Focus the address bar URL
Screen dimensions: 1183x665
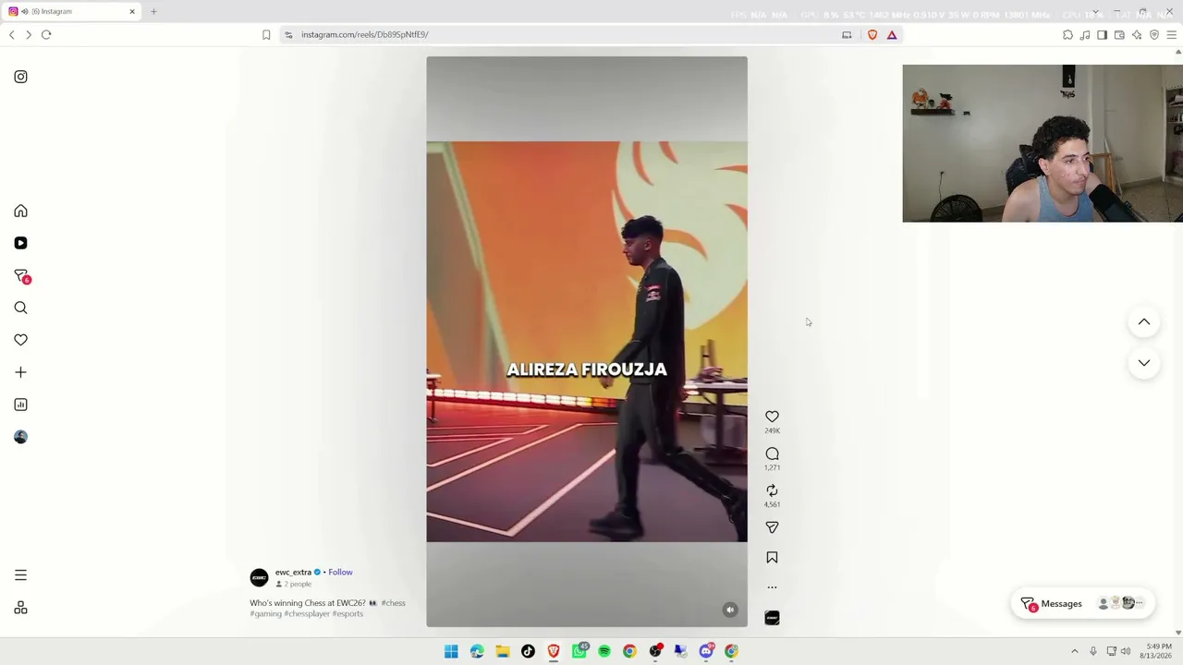click(364, 34)
